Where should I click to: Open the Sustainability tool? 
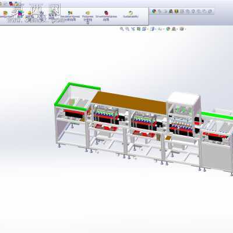point(130,15)
